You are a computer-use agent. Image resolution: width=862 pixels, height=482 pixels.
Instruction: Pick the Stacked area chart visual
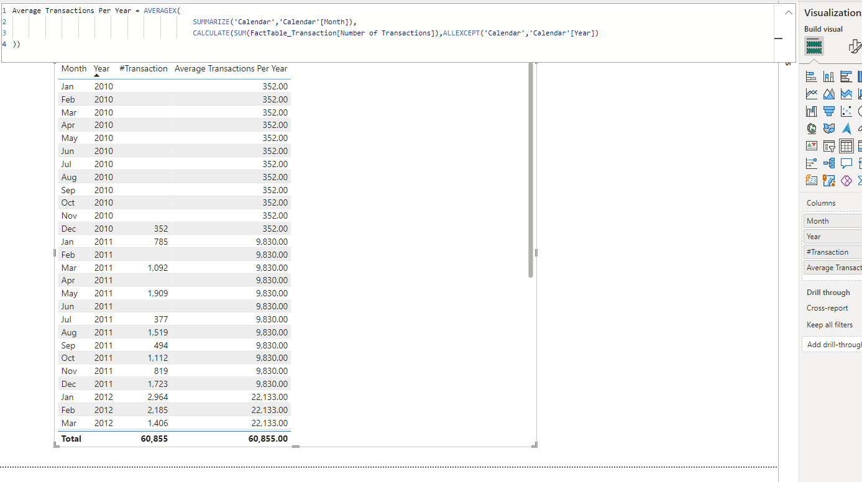pyautogui.click(x=846, y=94)
